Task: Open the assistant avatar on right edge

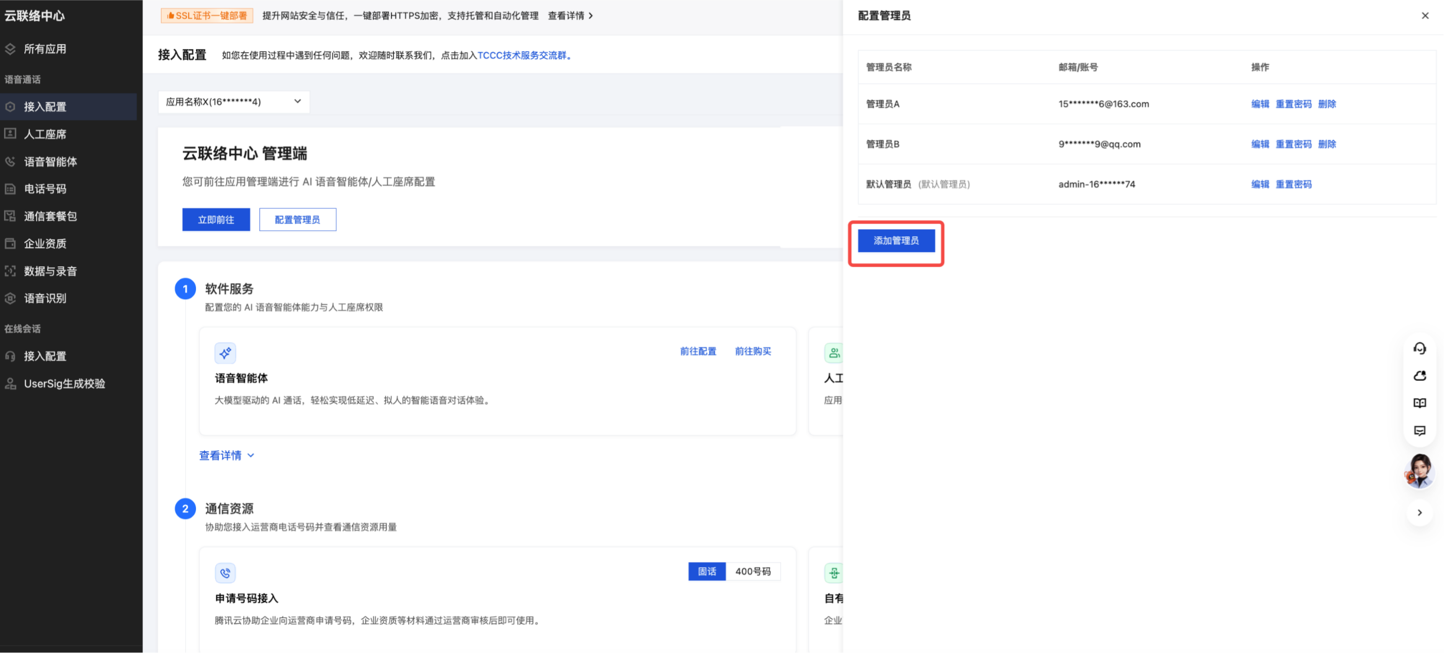Action: (x=1419, y=471)
